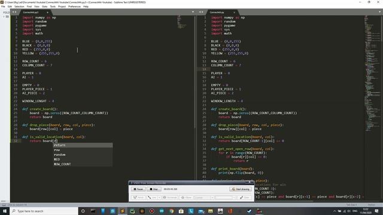
Task: Show hidden system tray icons
Action: tap(335, 211)
